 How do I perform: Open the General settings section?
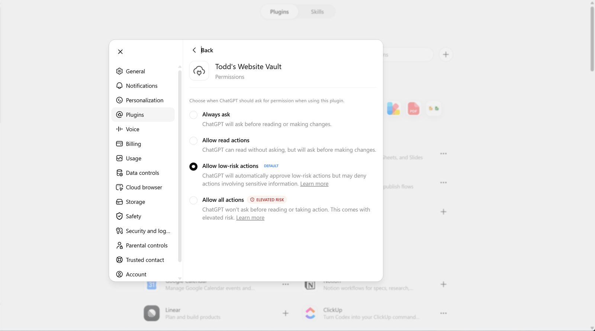point(143,71)
